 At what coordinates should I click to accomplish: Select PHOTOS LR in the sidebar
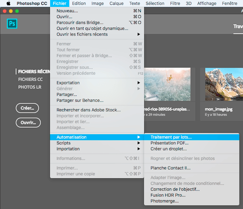(30, 87)
